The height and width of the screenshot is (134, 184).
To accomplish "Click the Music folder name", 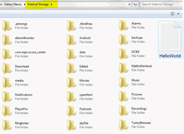I will point(136,80).
